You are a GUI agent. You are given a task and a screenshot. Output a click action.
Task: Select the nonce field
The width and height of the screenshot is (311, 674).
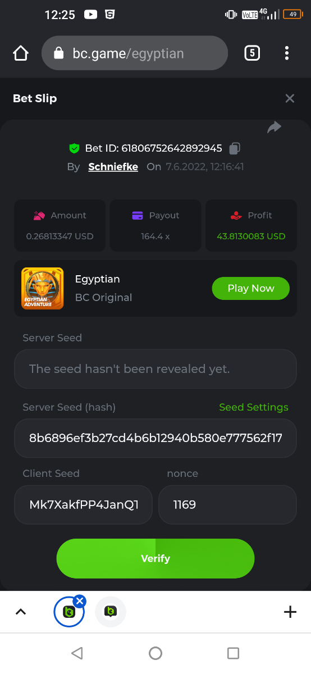(227, 504)
